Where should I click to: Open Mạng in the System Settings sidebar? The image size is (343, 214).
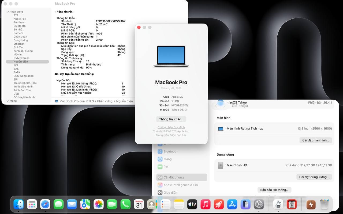pyautogui.click(x=182, y=159)
